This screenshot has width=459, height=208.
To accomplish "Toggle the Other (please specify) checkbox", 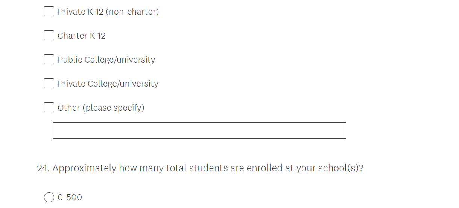I will (49, 108).
